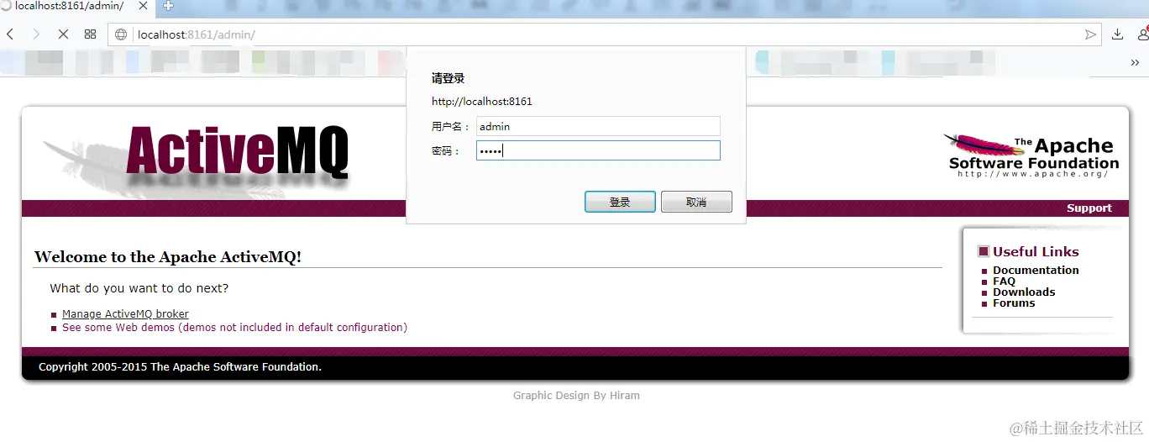
Task: Open the FAQ link
Action: (x=1004, y=282)
